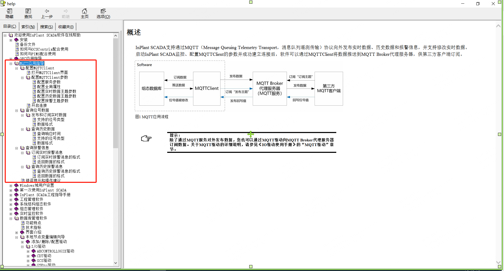Click the topic icon beside 订阅实时报警消息的格式

coord(34,157)
